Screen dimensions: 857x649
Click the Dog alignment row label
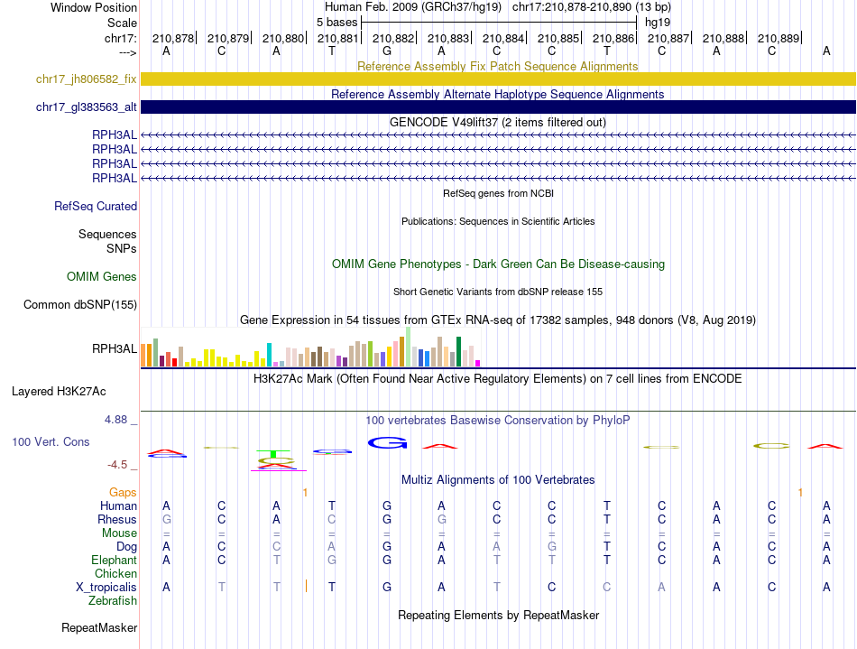coord(127,546)
